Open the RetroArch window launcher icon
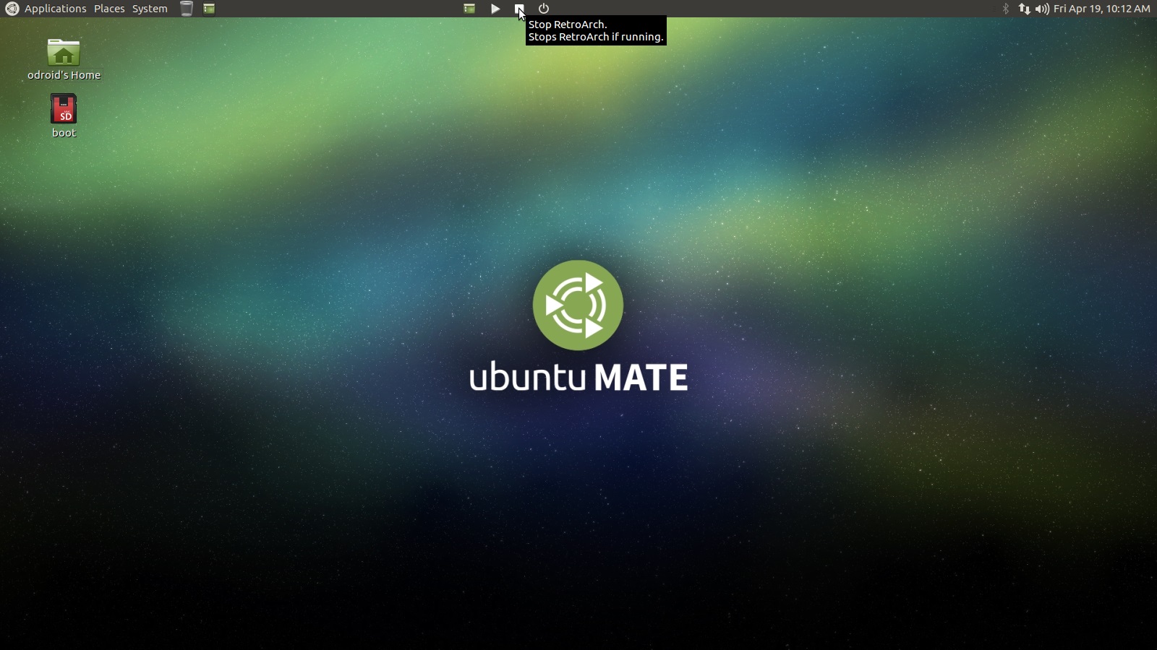This screenshot has width=1157, height=650. coord(469,9)
